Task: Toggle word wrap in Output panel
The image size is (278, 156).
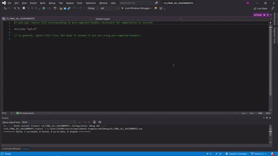Action: click(100, 122)
